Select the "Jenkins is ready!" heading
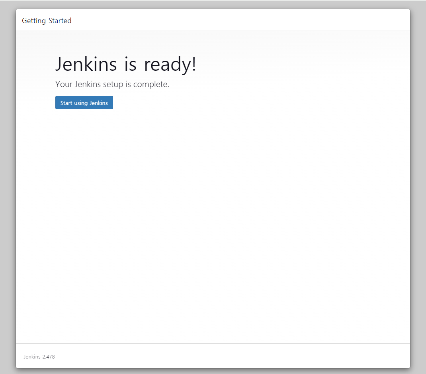The height and width of the screenshot is (374, 426). (125, 64)
